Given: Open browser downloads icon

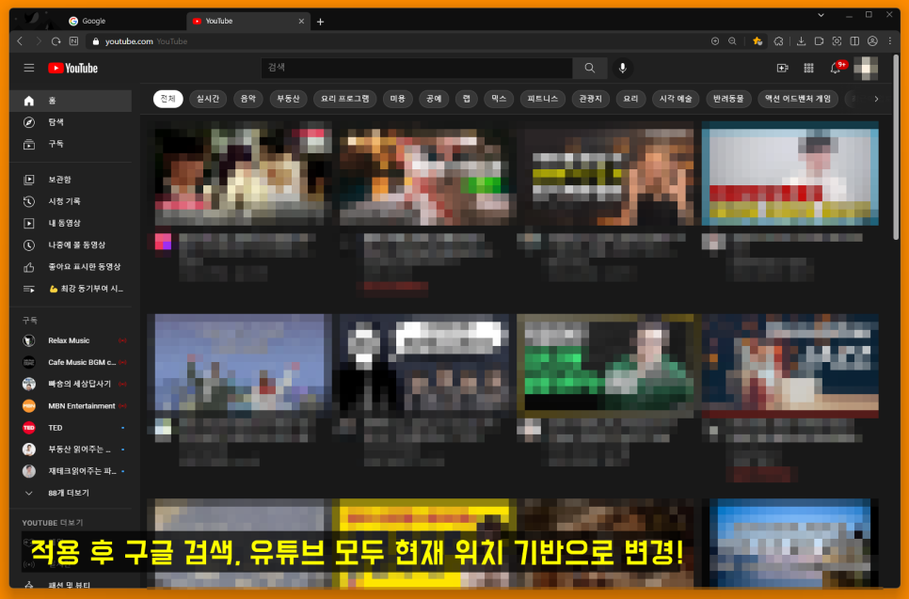Looking at the screenshot, I should pyautogui.click(x=801, y=41).
